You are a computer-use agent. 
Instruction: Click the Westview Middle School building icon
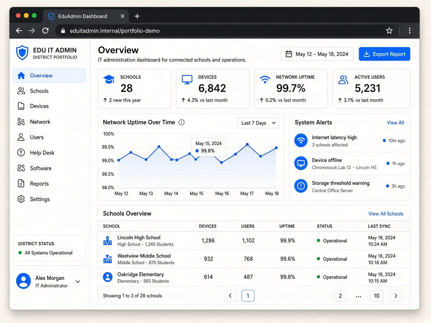(x=107, y=259)
